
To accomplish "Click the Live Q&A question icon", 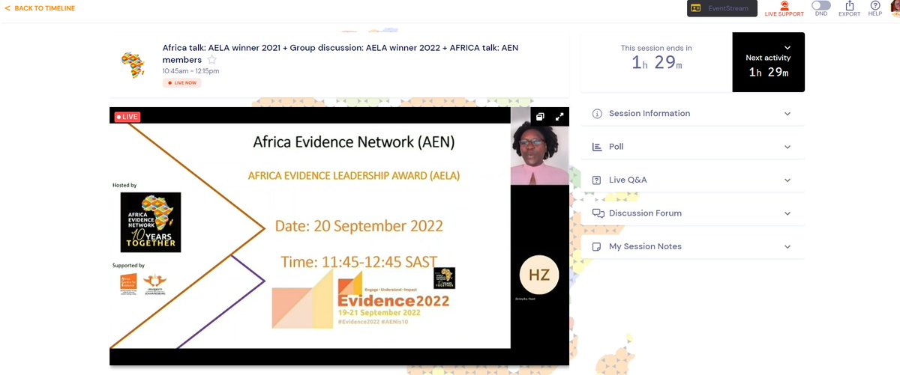I will tap(597, 180).
